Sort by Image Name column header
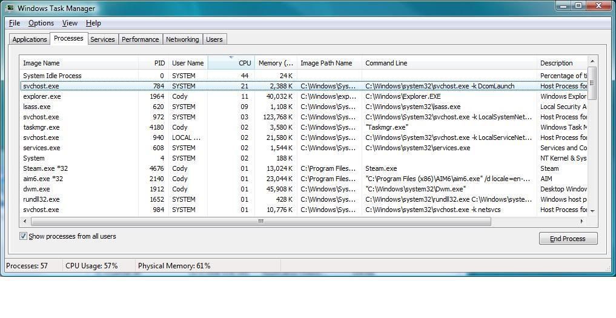616x318 pixels. click(x=79, y=63)
